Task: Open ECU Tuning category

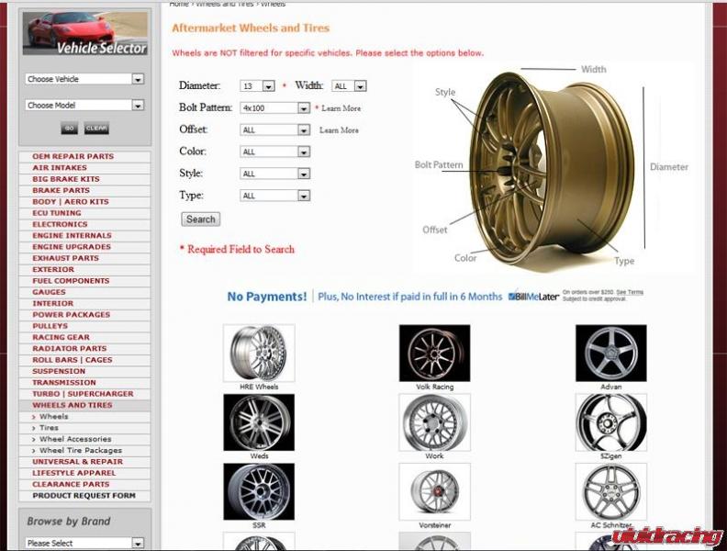Action: click(84, 213)
